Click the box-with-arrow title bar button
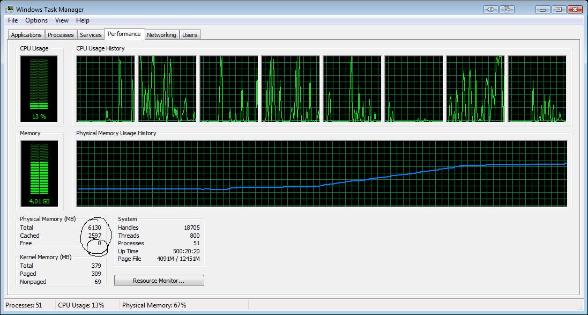 tap(507, 9)
